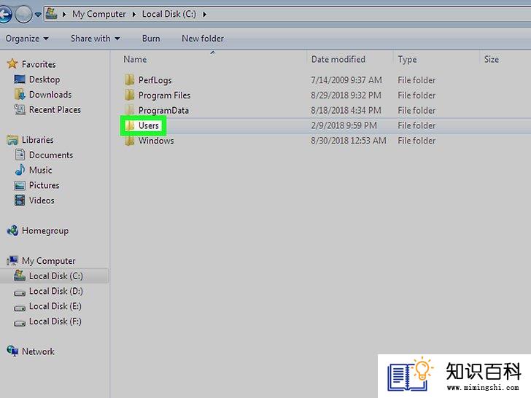Open Local Disk (F:) in sidebar
This screenshot has width=531, height=398.
click(55, 321)
